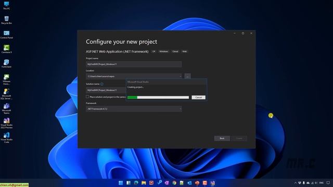This screenshot has width=333, height=187.
Task: Open Task View widgets icon in taskbar
Action: pos(129,183)
